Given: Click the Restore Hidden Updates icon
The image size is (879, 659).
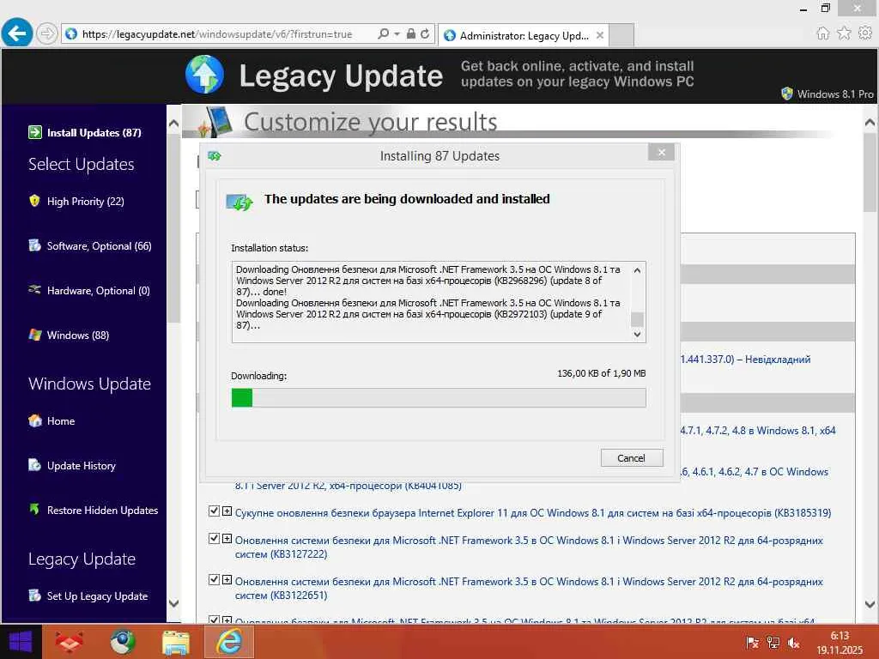Looking at the screenshot, I should pyautogui.click(x=34, y=509).
